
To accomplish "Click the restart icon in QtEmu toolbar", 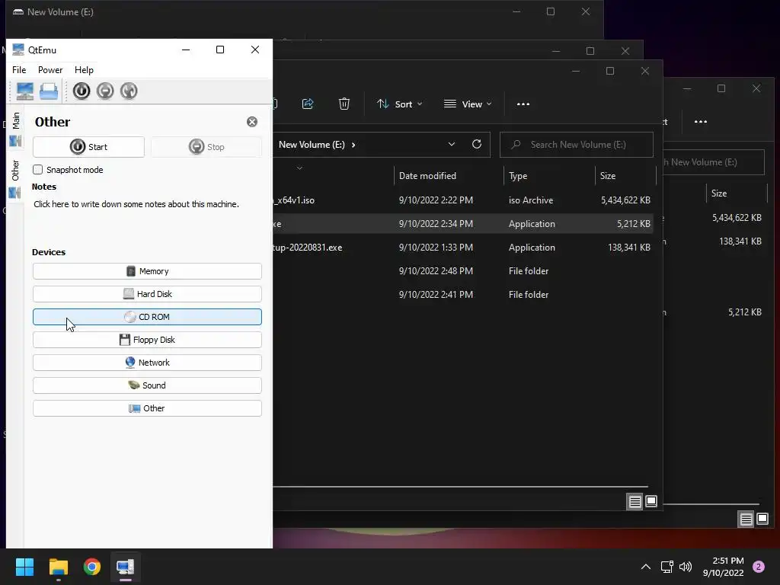I will coord(129,91).
